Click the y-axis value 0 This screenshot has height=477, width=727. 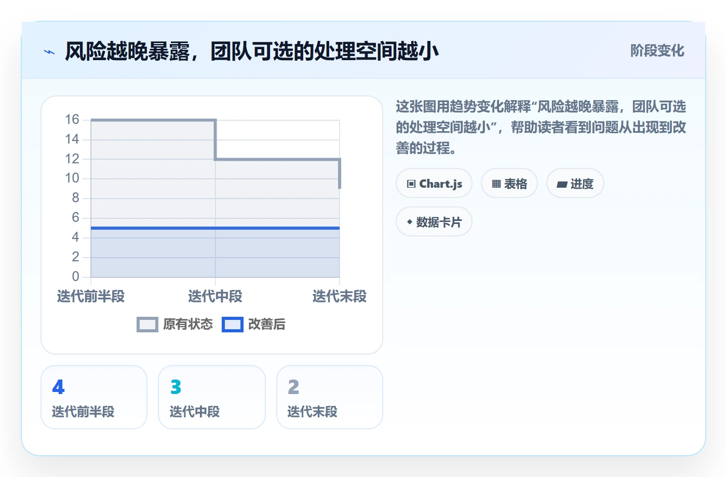(x=75, y=276)
